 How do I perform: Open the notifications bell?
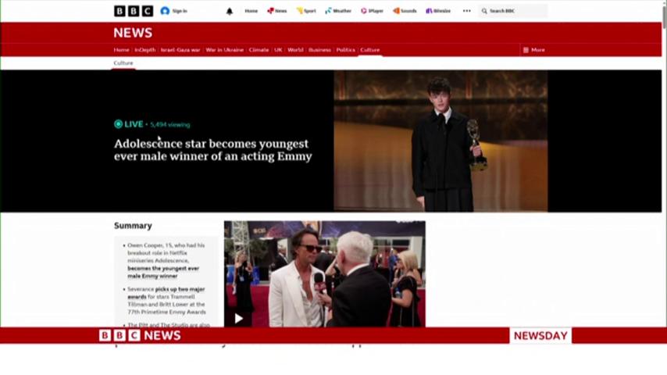click(x=230, y=11)
